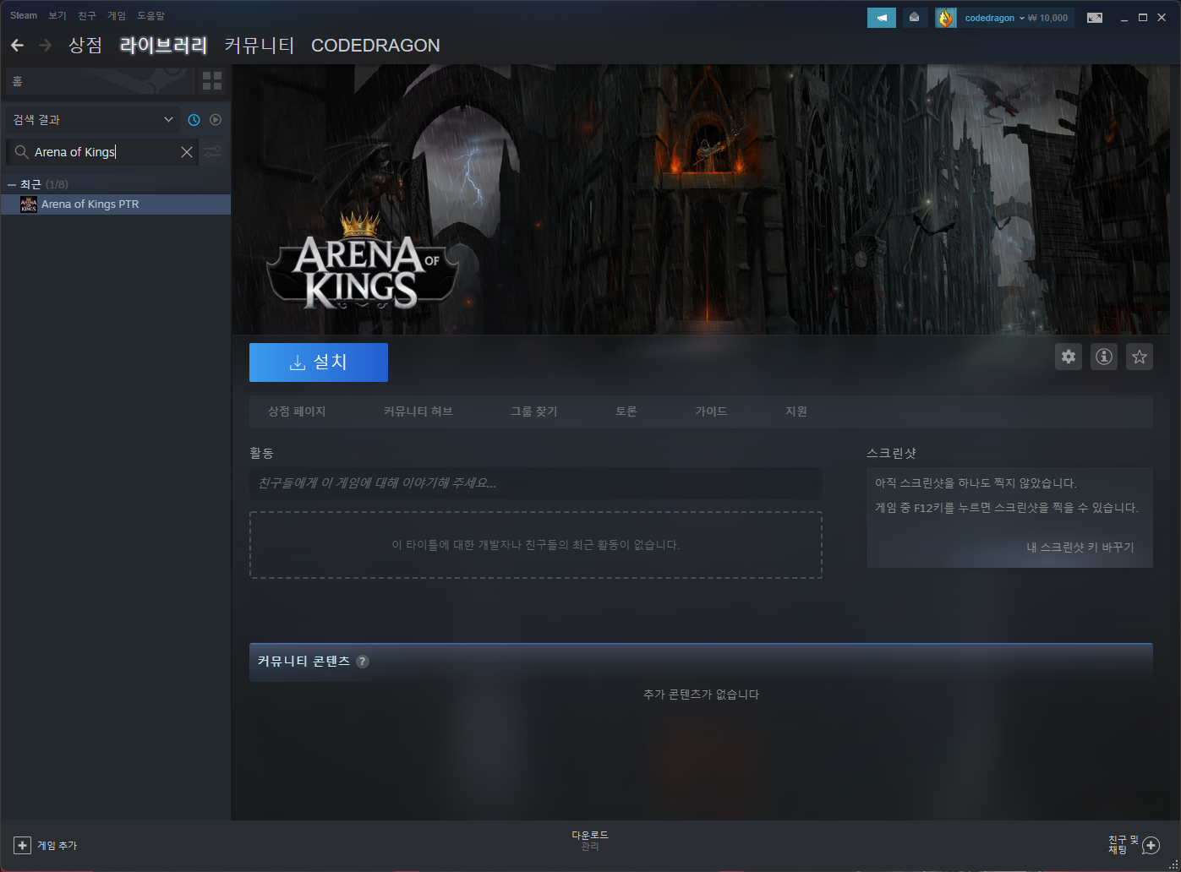Click wallet balance ₩ 10,000

pyautogui.click(x=1048, y=18)
